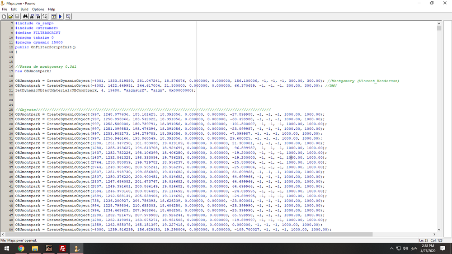Click the Pawno application icon in title bar

3,3
